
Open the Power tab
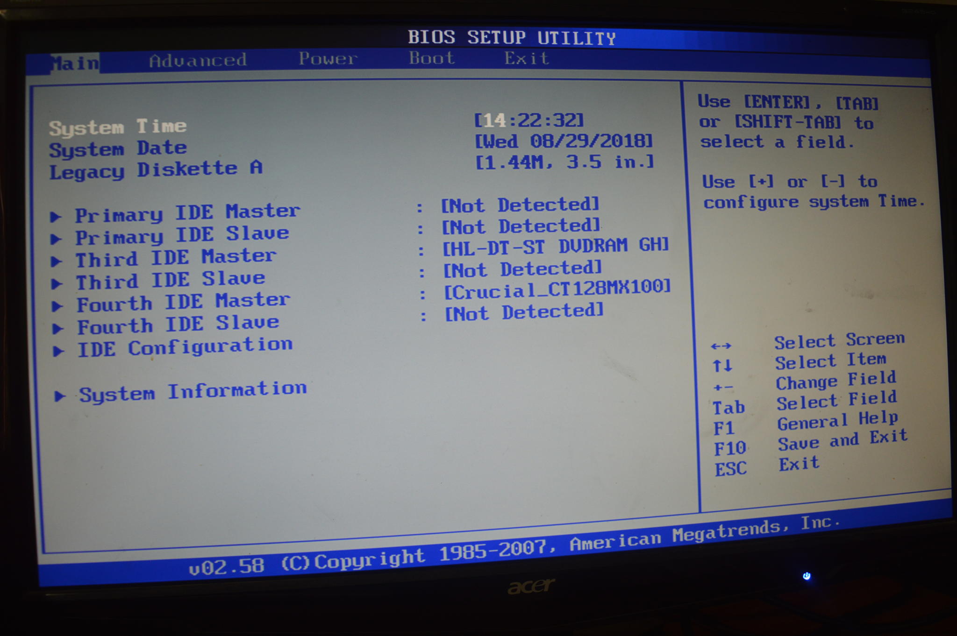(x=328, y=59)
